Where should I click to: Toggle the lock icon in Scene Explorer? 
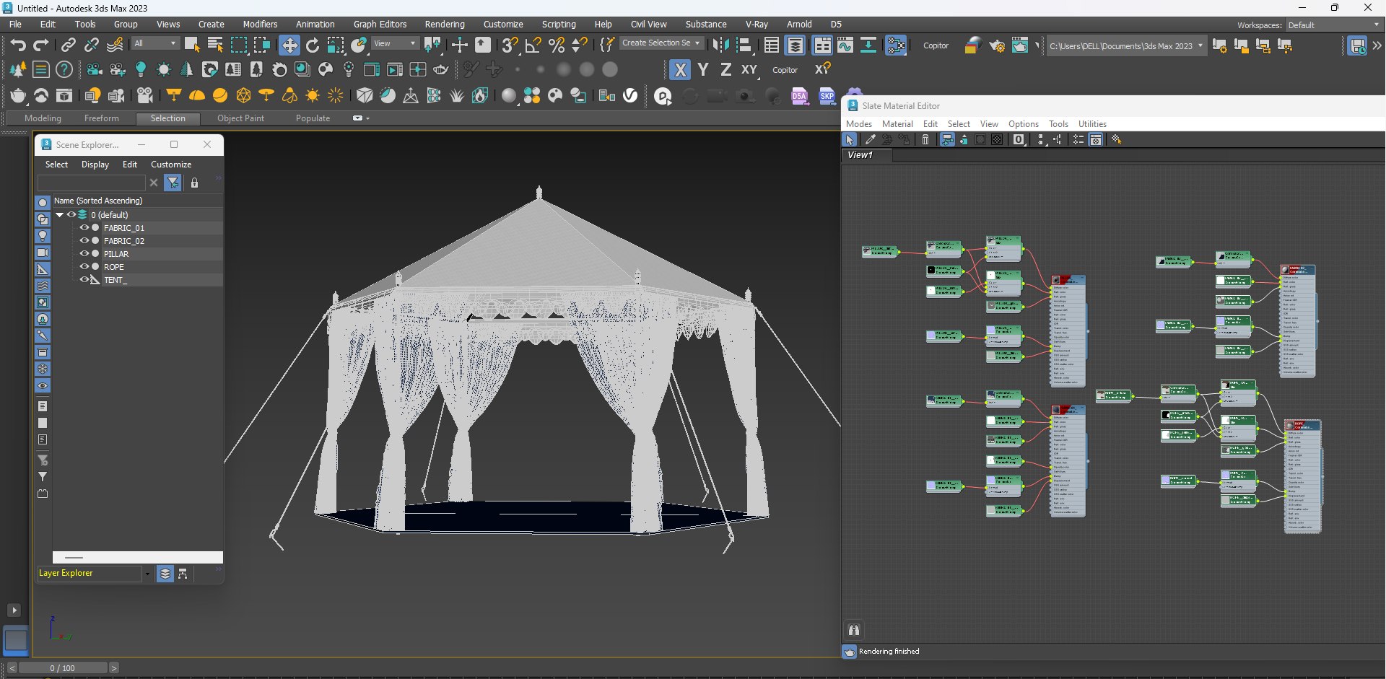pos(194,183)
